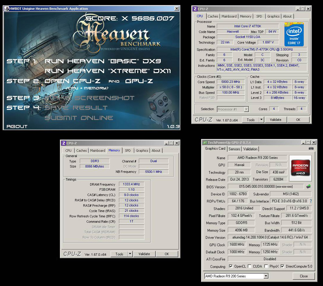Click the GPU-Z title bar icon

point(205,143)
